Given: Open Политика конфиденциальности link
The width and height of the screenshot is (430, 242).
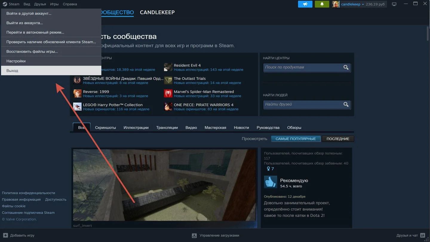Looking at the screenshot, I should (28, 193).
